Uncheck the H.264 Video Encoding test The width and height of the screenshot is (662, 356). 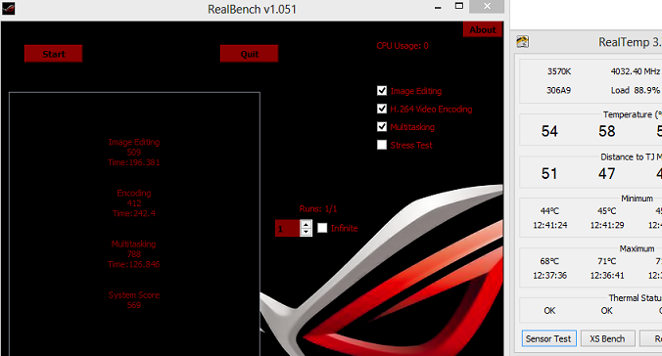382,109
